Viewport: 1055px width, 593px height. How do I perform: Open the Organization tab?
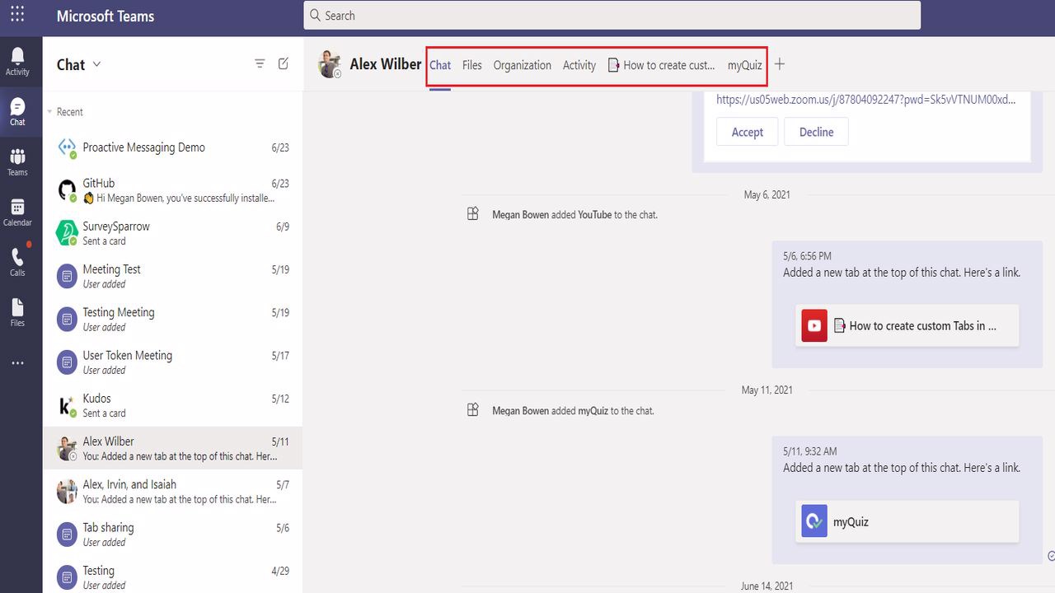523,65
